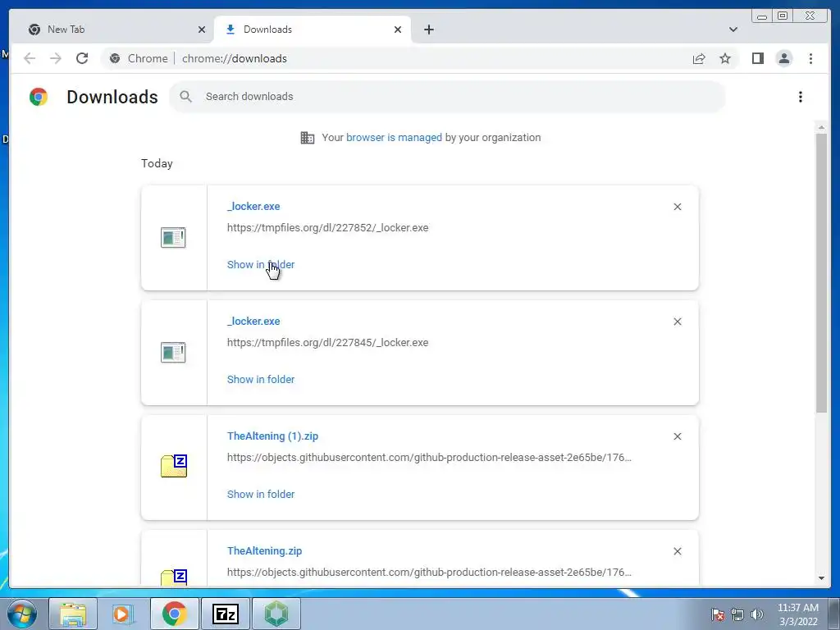This screenshot has width=840, height=630.
Task: Open the volume speaker tray icon
Action: coord(756,615)
